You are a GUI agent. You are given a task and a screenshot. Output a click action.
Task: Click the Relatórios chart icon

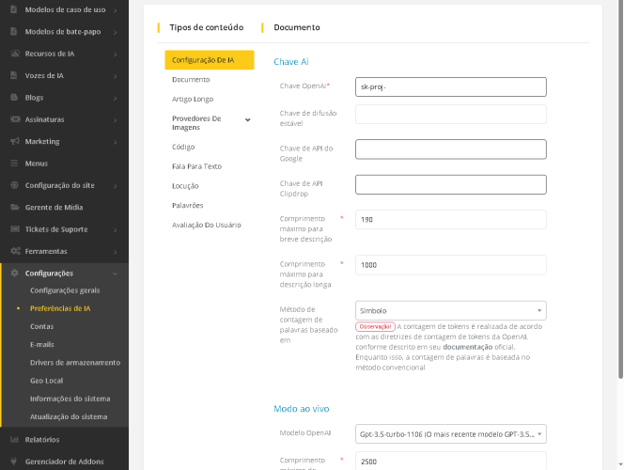[15, 439]
